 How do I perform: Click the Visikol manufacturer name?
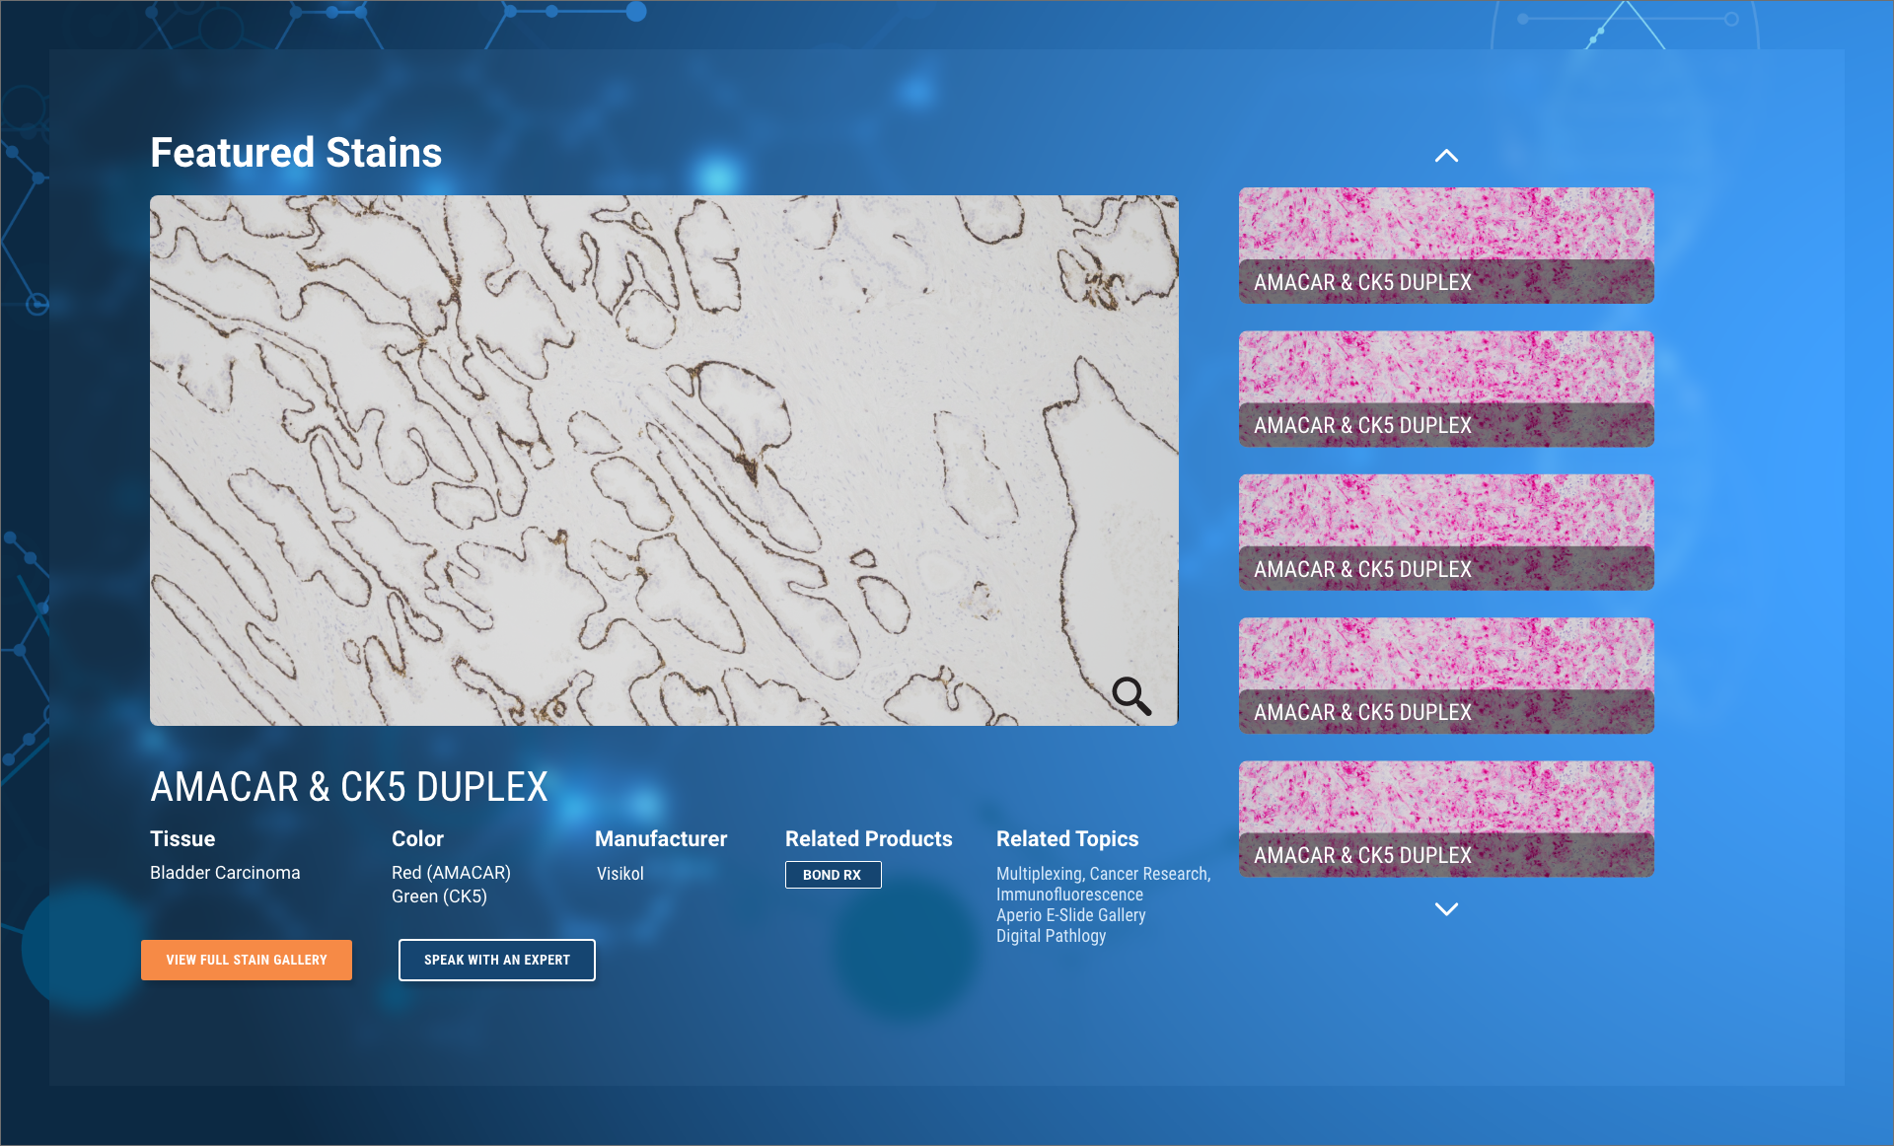pyautogui.click(x=619, y=874)
